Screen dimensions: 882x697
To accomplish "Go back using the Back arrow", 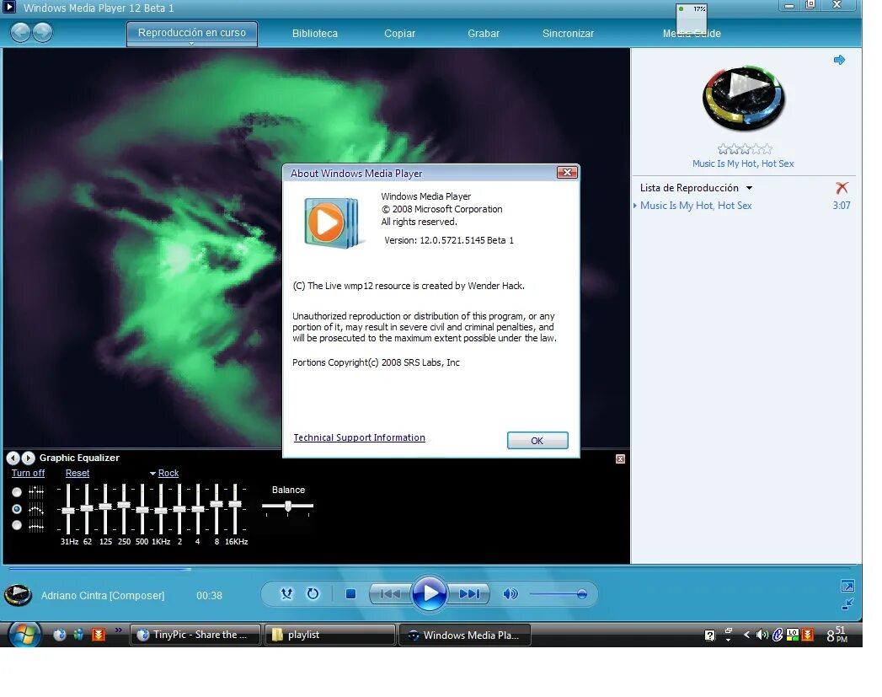I will point(20,33).
